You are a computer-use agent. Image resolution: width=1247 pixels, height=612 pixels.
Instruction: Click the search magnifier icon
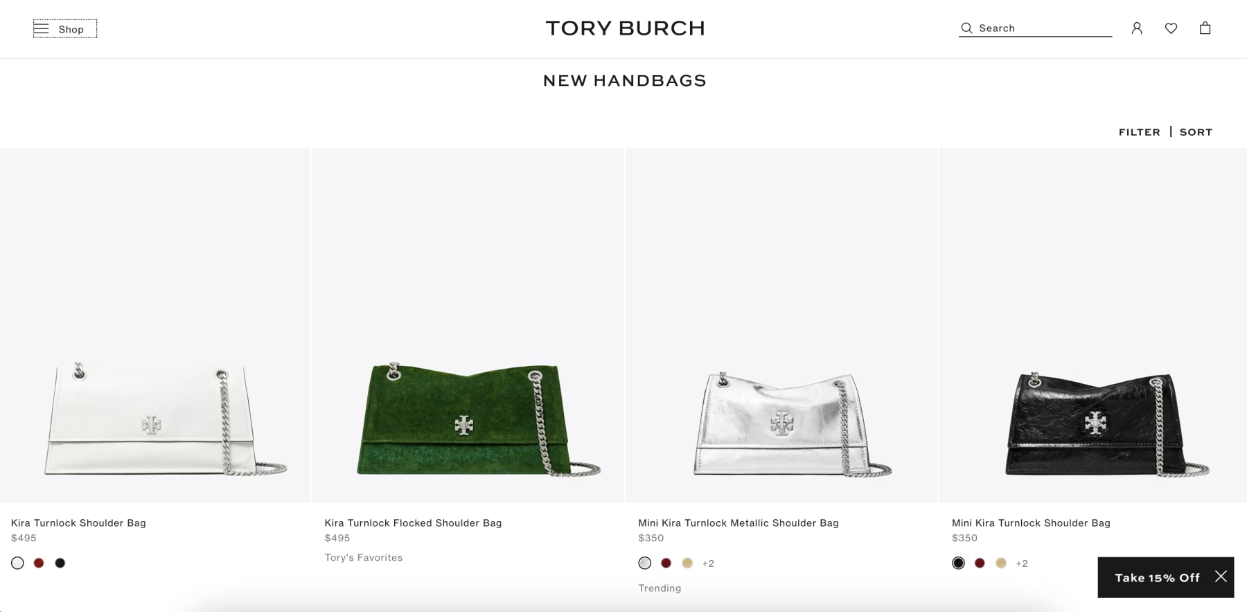[966, 28]
